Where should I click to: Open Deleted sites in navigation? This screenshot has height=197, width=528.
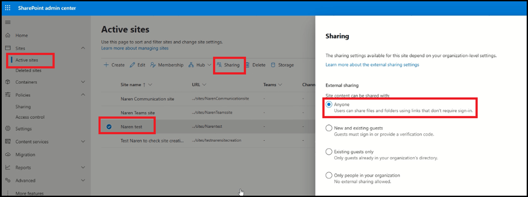point(28,70)
